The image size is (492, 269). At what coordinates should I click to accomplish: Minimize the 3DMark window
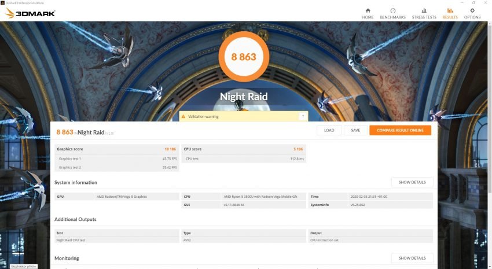462,2
